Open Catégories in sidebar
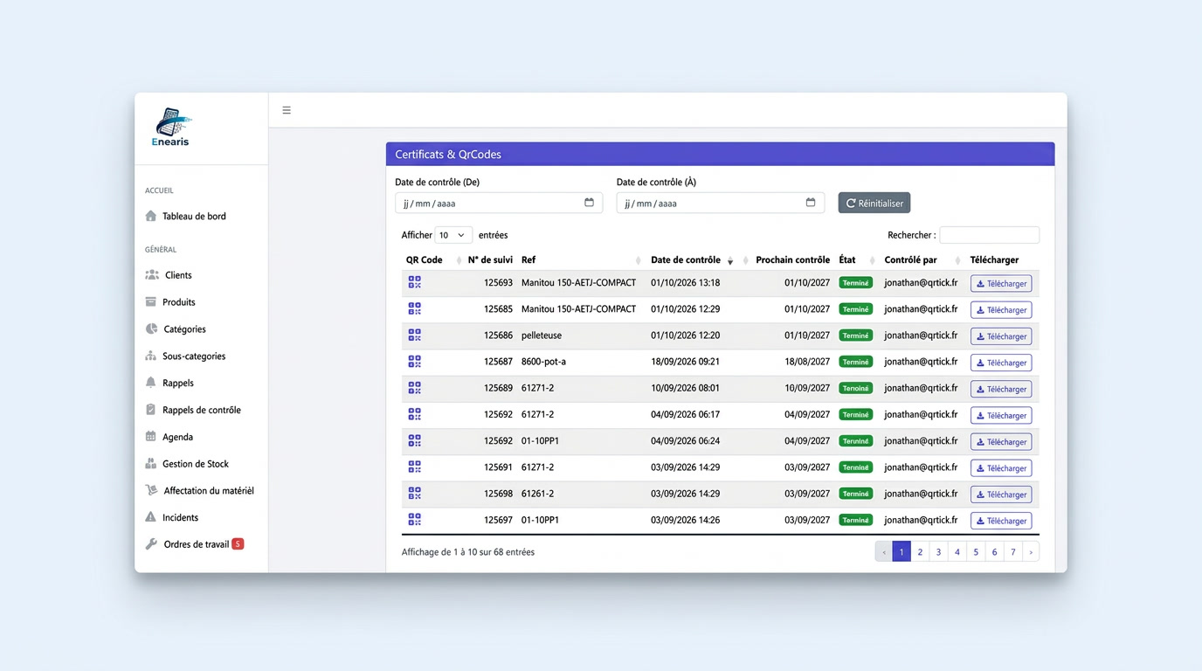Viewport: 1202px width, 671px height. [175, 329]
